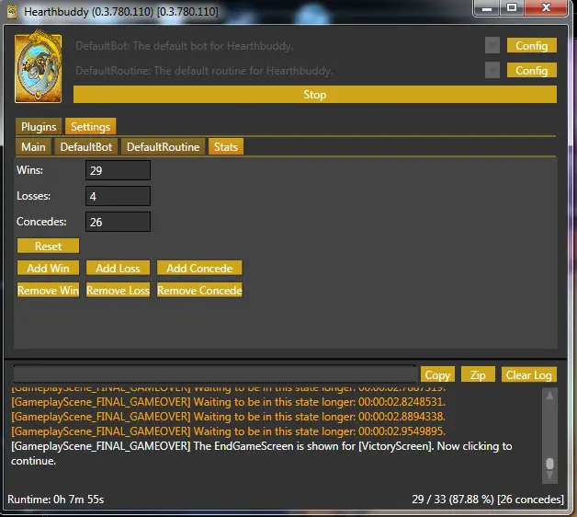Toggle the DefaultRoutine checkbox

click(x=492, y=70)
